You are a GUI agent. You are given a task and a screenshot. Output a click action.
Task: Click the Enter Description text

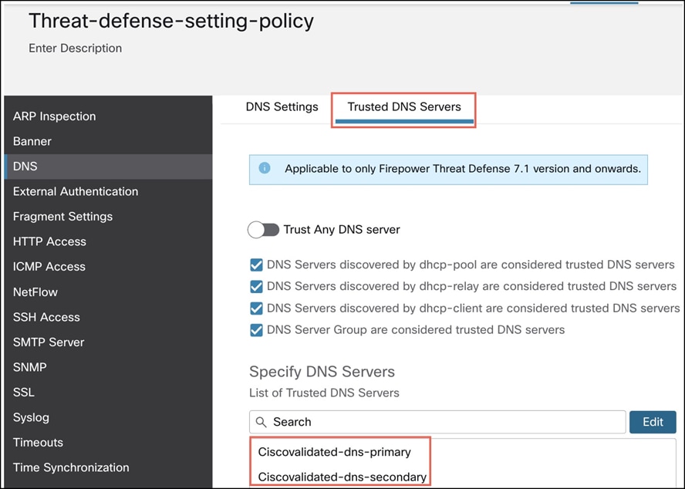[x=76, y=48]
